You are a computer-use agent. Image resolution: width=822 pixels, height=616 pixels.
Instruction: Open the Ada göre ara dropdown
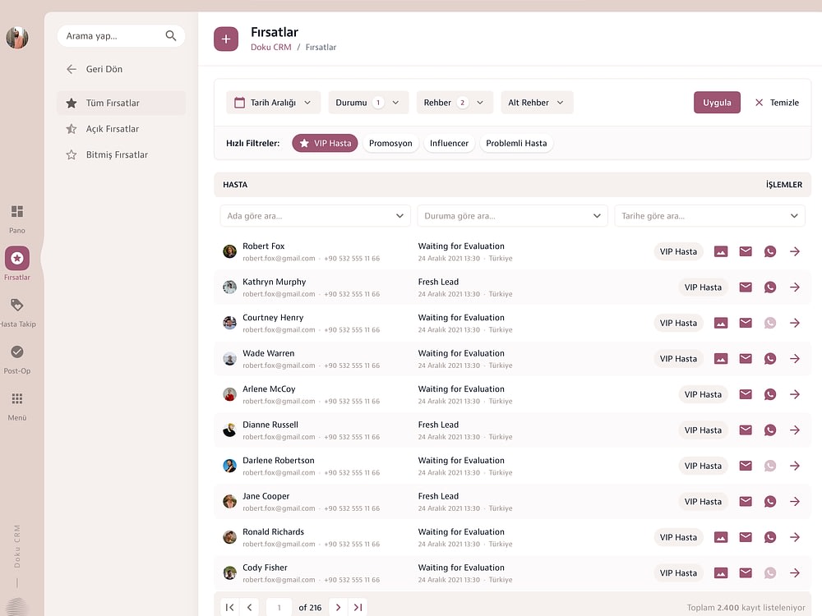click(315, 216)
